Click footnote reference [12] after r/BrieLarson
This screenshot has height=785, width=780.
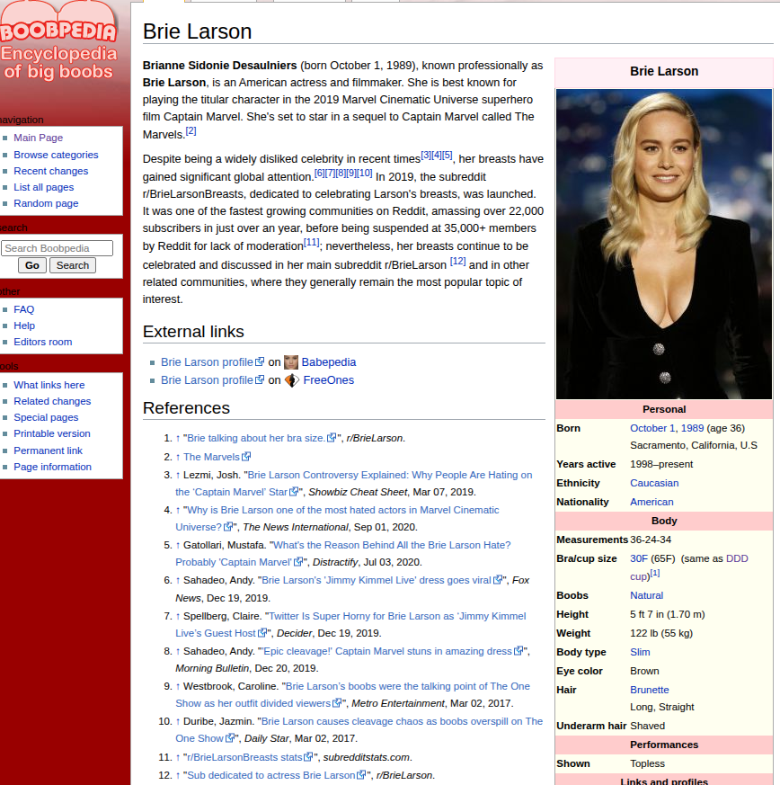pyautogui.click(x=457, y=261)
